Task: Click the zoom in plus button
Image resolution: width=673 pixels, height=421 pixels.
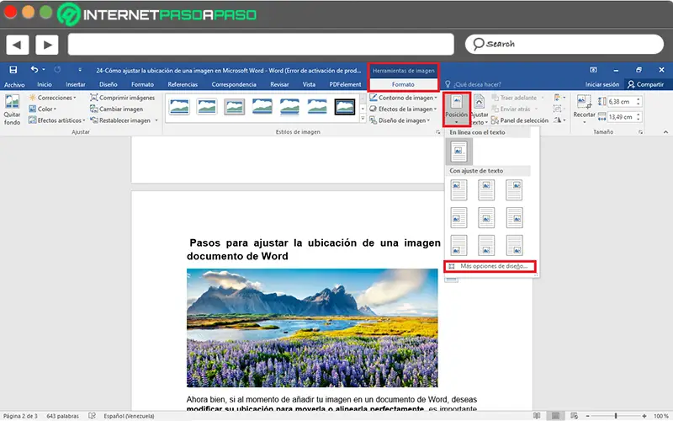Action: 644,416
